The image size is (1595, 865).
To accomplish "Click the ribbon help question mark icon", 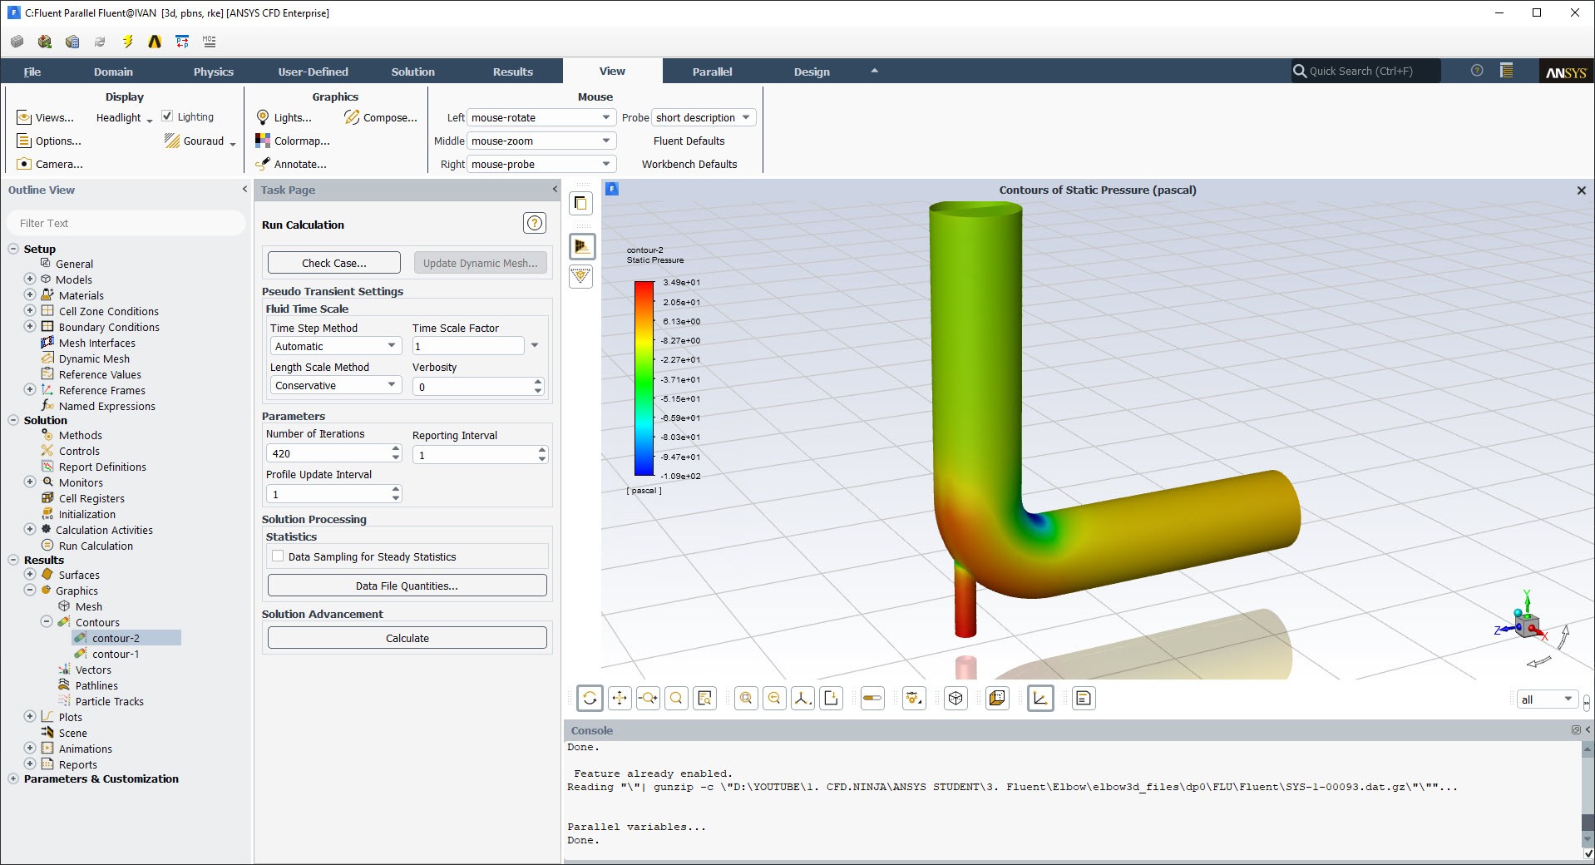I will pyautogui.click(x=1477, y=71).
